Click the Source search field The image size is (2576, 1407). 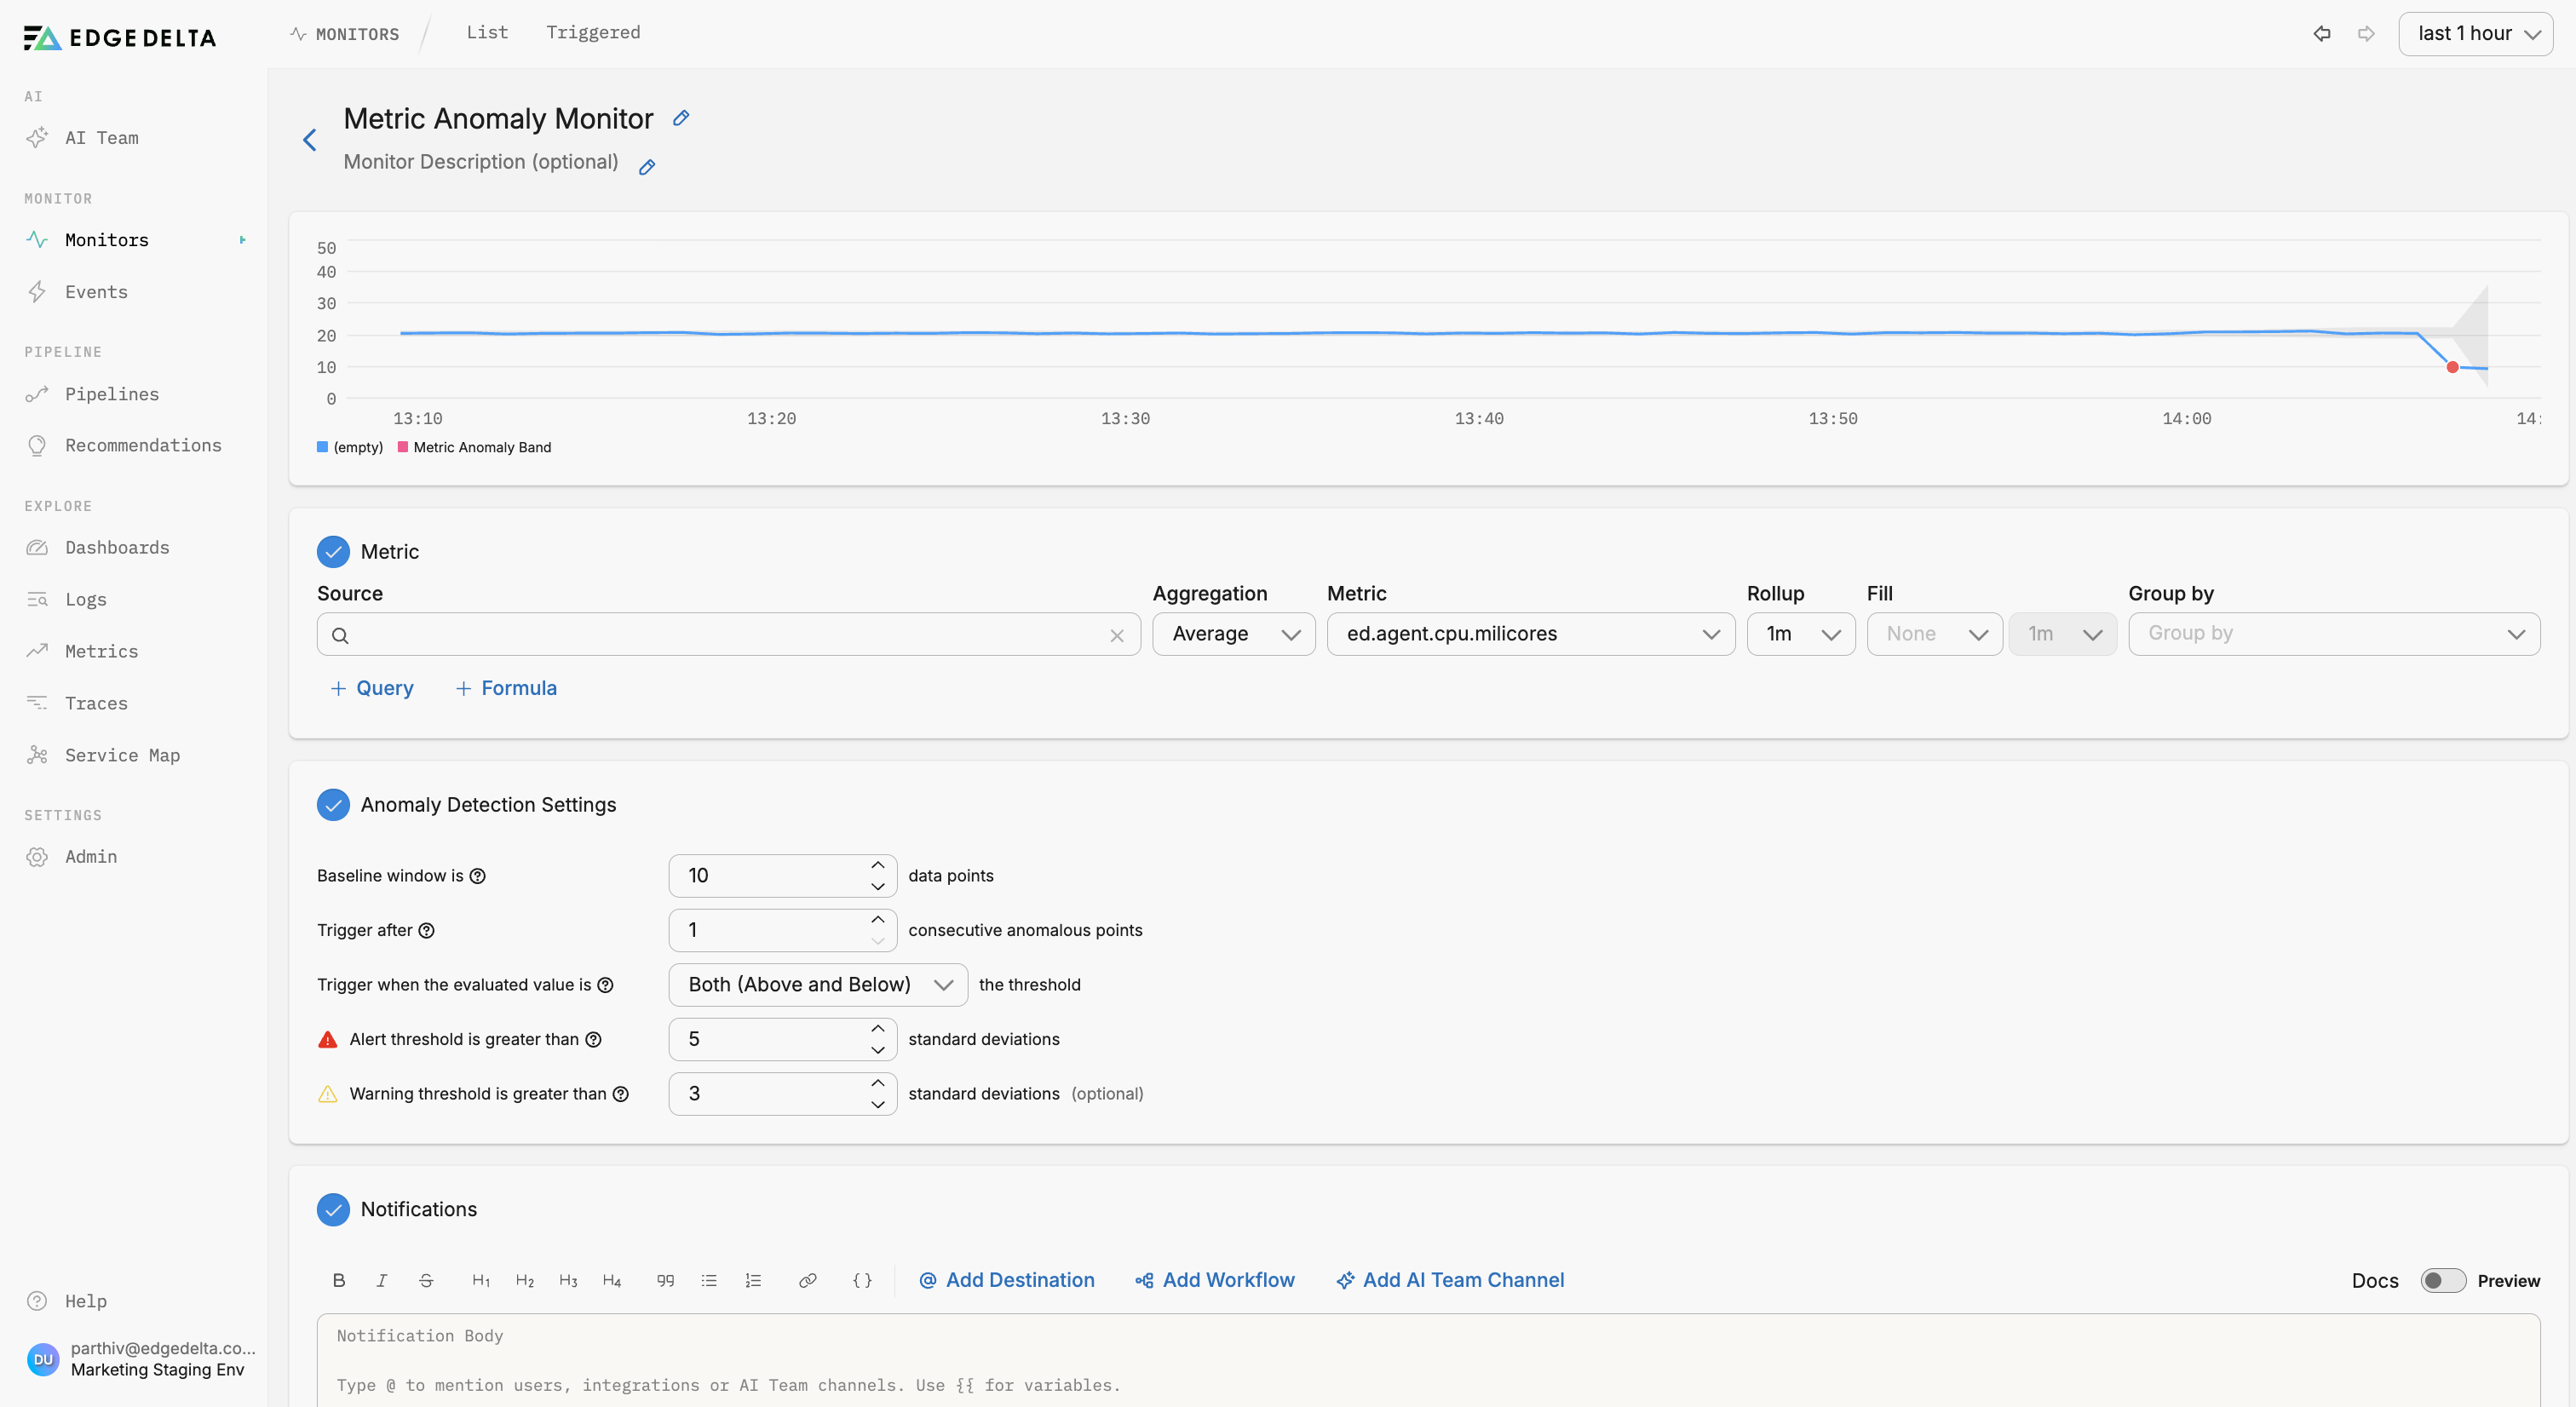pos(729,634)
